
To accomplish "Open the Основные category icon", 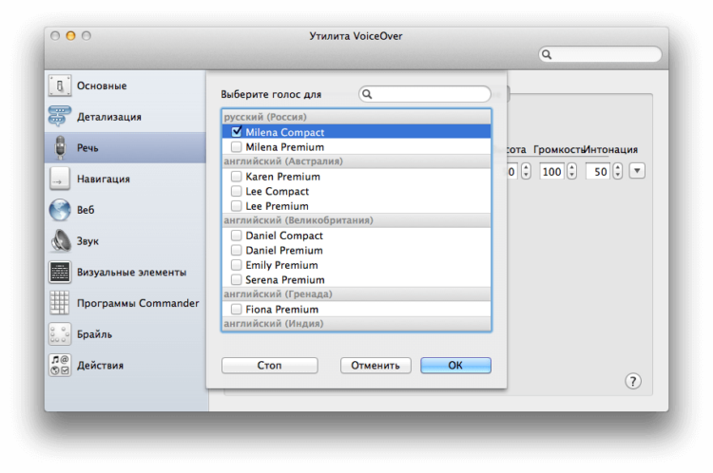I will click(60, 85).
